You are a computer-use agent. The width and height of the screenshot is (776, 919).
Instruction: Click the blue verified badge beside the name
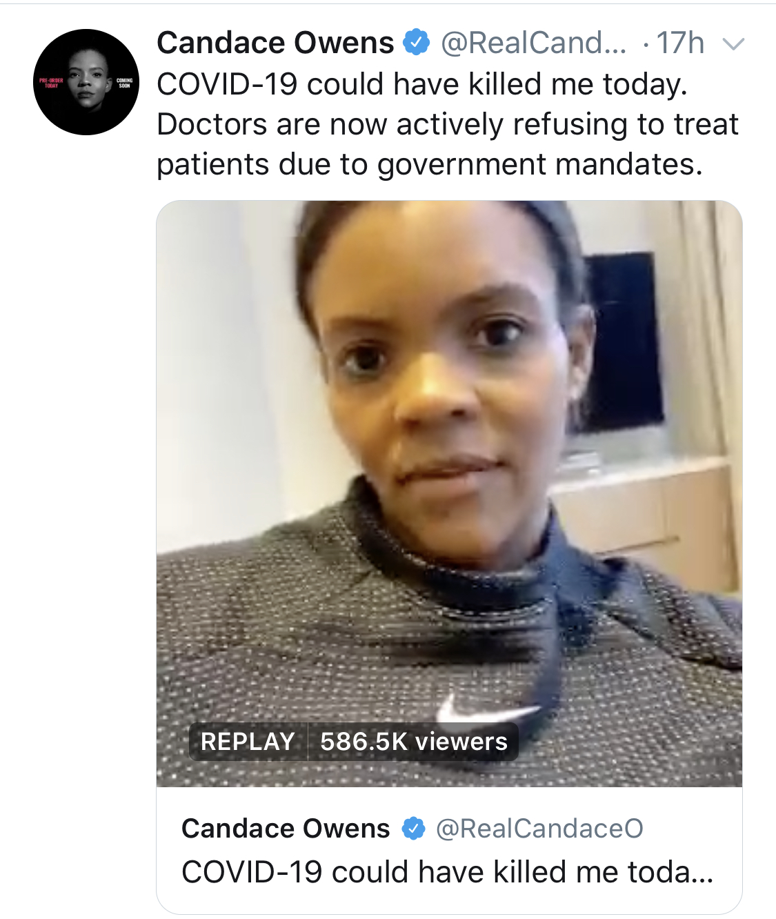416,43
